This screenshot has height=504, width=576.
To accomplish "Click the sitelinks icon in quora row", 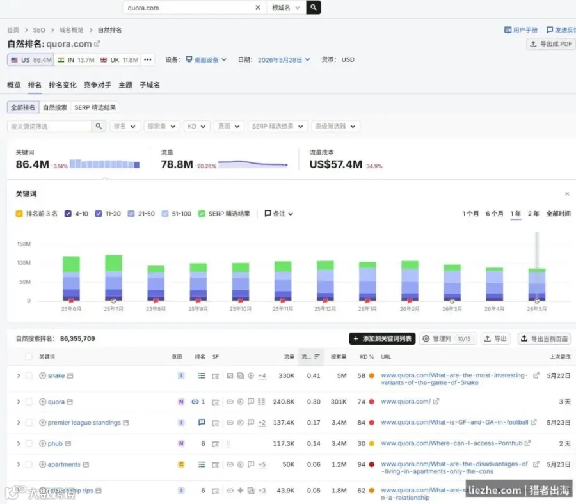I will coord(195,402).
